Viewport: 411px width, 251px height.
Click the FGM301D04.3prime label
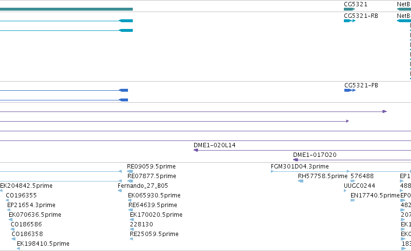point(299,167)
